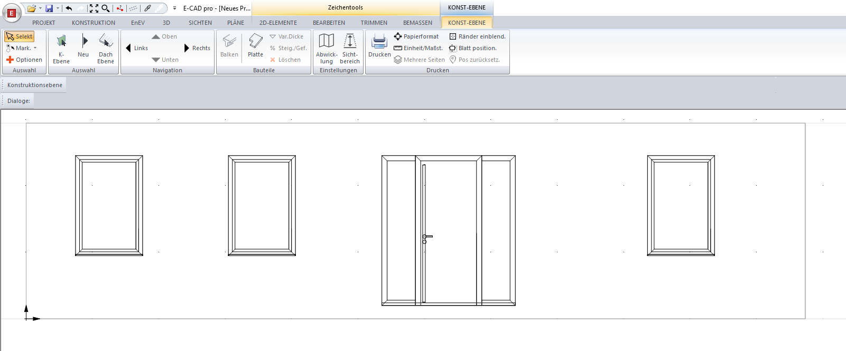846x351 pixels.
Task: Click the Mehrere Seiten option
Action: tap(420, 60)
